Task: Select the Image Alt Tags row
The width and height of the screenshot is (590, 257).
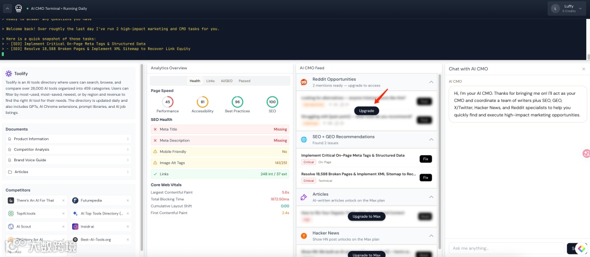Action: click(x=220, y=163)
